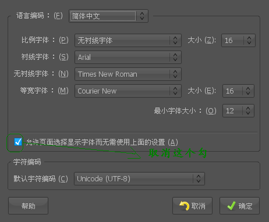Open the 最小字体大小 dropdown showing 12

[238, 111]
